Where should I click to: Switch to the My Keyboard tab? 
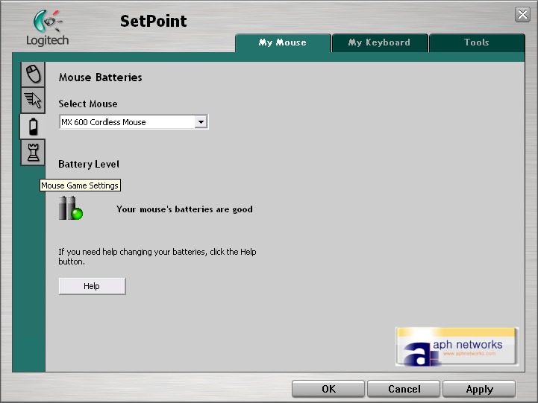(380, 43)
